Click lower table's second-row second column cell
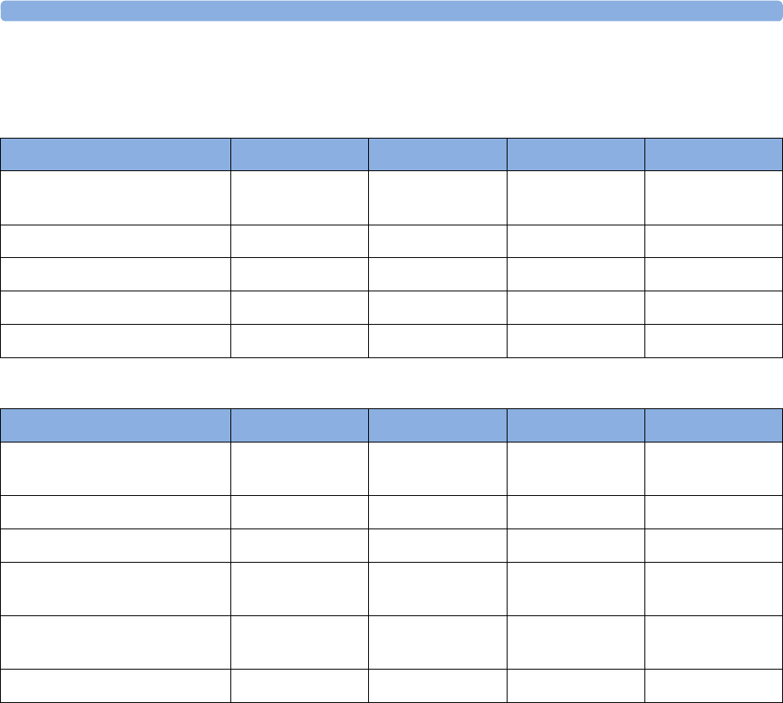Viewport: 783px width, 703px height. click(300, 513)
